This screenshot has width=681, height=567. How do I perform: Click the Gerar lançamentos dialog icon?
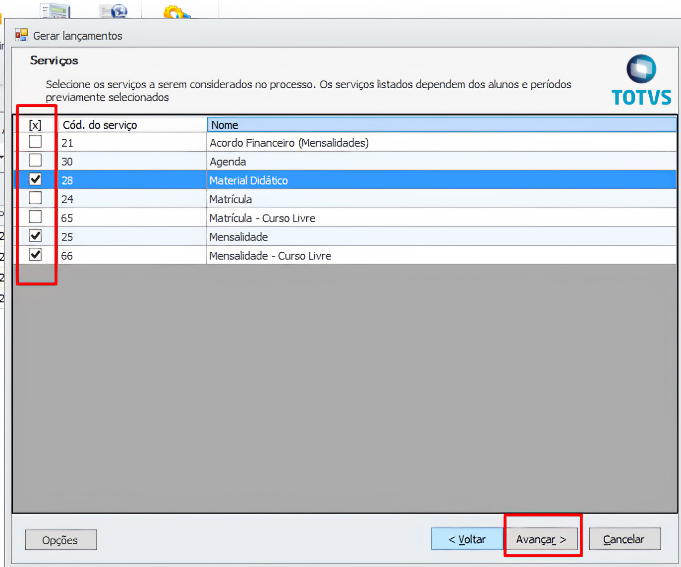point(22,35)
